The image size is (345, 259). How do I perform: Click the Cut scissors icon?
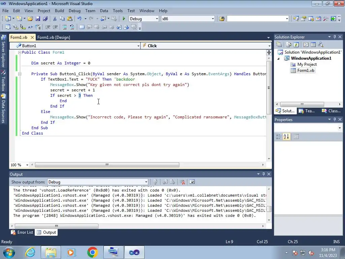[x=55, y=19]
